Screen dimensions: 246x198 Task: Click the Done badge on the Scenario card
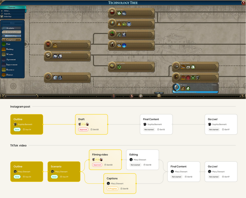click(x=54, y=177)
